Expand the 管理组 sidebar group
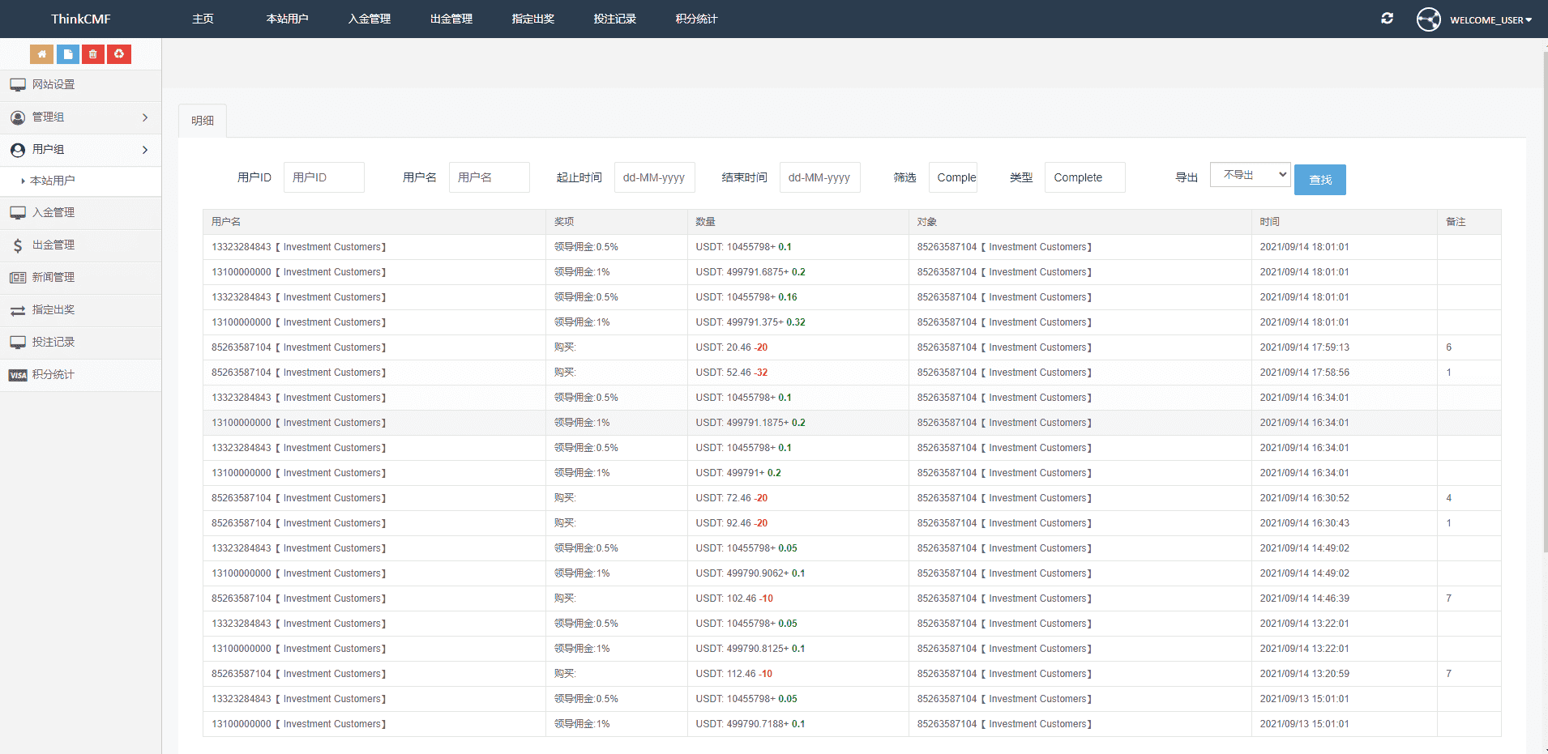Viewport: 1548px width, 754px height. 80,117
